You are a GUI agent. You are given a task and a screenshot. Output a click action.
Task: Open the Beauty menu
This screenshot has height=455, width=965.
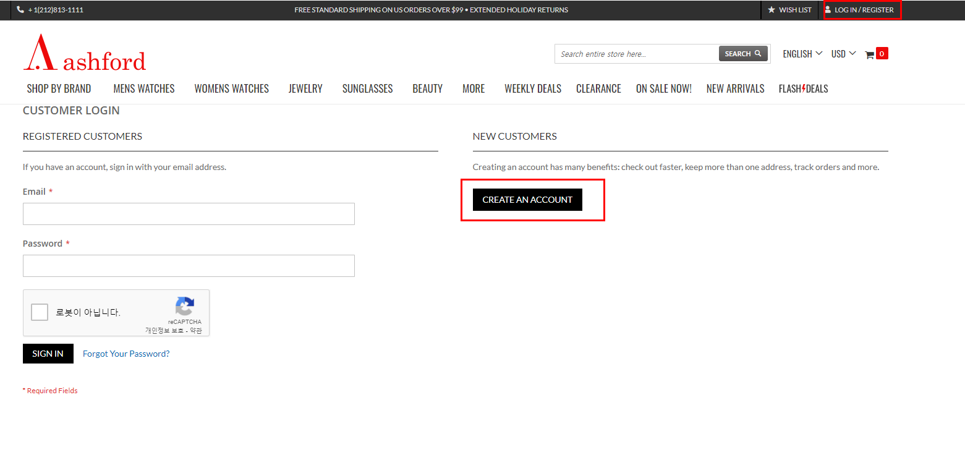point(428,88)
